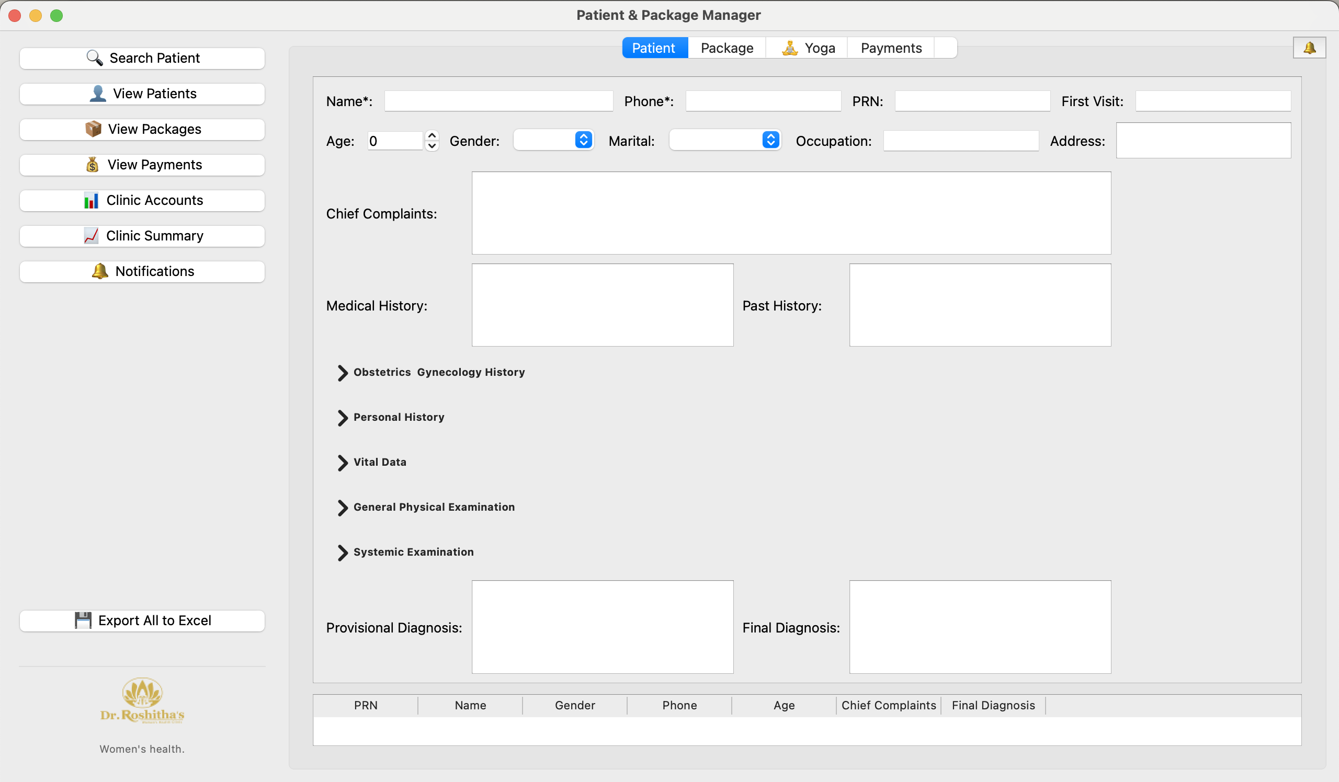Minimize the window with yellow button
The height and width of the screenshot is (782, 1339).
tap(36, 15)
